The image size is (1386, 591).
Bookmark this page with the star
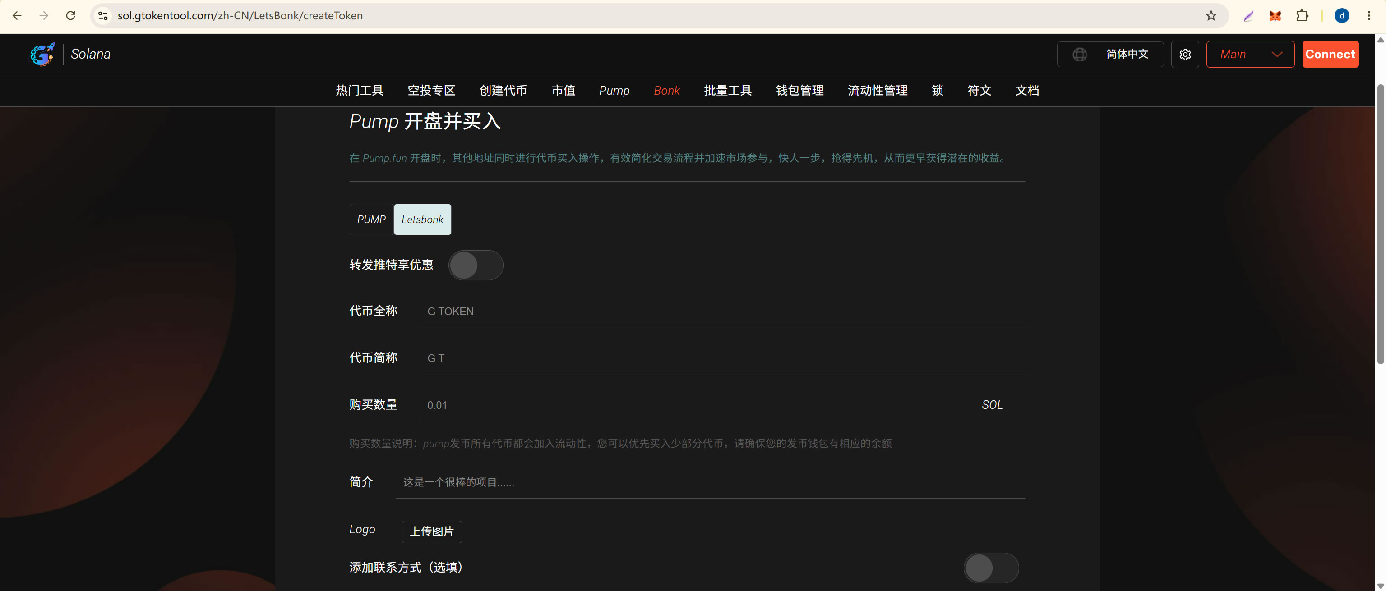[x=1210, y=16]
